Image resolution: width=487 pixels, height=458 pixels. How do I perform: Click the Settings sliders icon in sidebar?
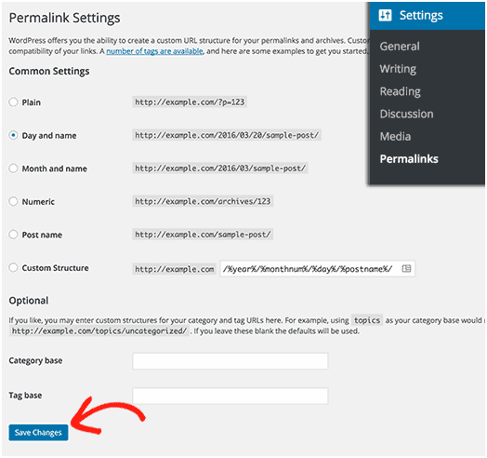(x=385, y=15)
